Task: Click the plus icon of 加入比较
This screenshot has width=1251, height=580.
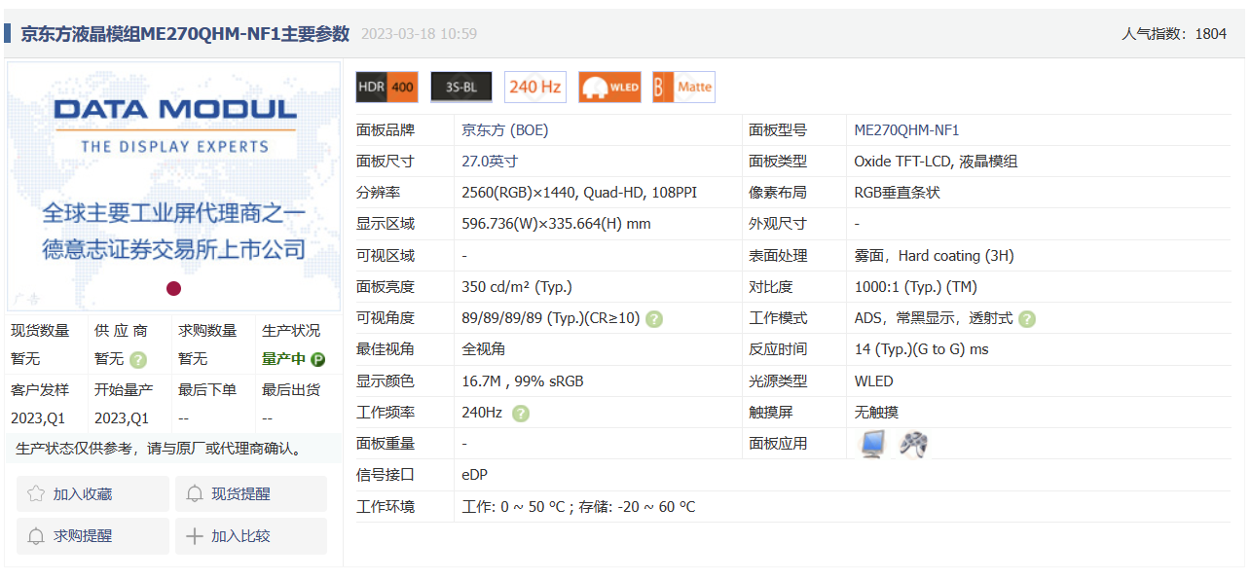Action: (x=195, y=536)
